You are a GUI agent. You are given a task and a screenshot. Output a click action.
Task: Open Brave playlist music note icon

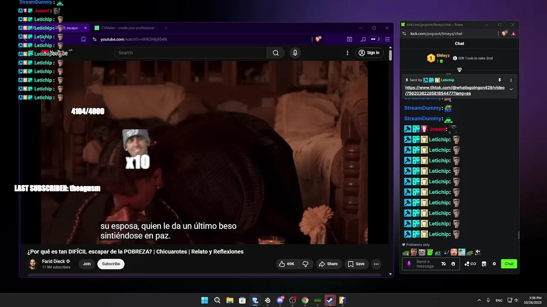363,39
